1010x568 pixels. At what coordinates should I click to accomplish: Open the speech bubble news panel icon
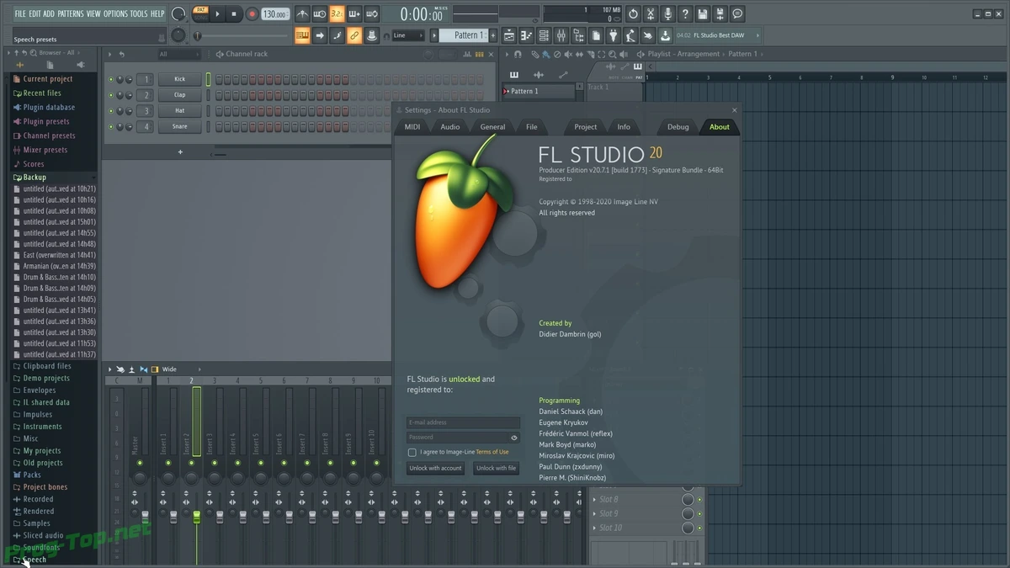pos(737,13)
